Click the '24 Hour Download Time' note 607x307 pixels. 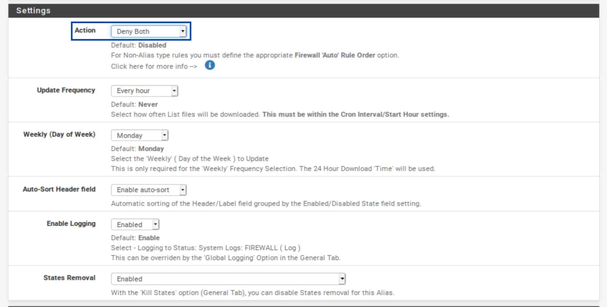pos(367,169)
